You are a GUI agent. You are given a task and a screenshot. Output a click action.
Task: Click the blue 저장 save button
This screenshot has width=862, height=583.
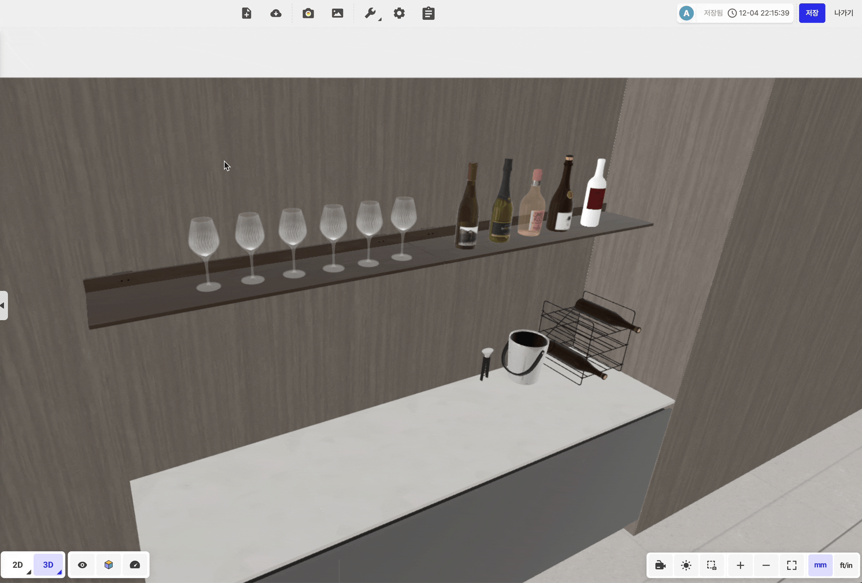click(811, 13)
